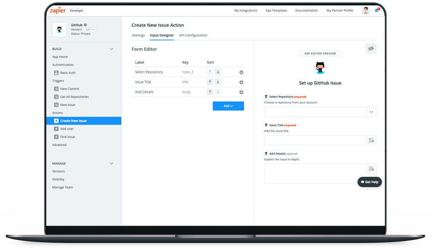Screen dimensions: 435x248
Task: Switch to the Settings tab
Action: (138, 35)
